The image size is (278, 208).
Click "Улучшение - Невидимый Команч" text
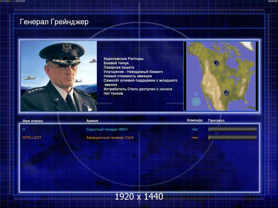pos(133,72)
